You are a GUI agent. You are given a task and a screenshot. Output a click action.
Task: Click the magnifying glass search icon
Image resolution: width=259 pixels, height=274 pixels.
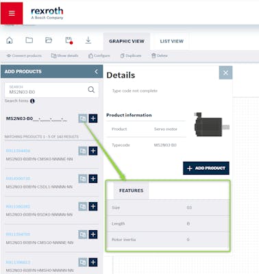[x=91, y=90]
